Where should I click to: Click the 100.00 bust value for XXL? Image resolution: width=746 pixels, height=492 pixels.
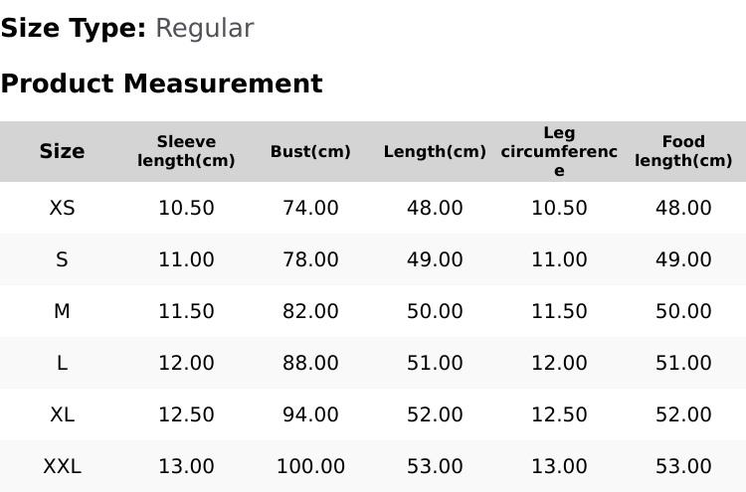coord(310,466)
